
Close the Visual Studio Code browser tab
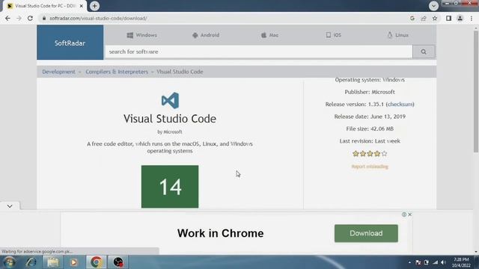tap(82, 6)
